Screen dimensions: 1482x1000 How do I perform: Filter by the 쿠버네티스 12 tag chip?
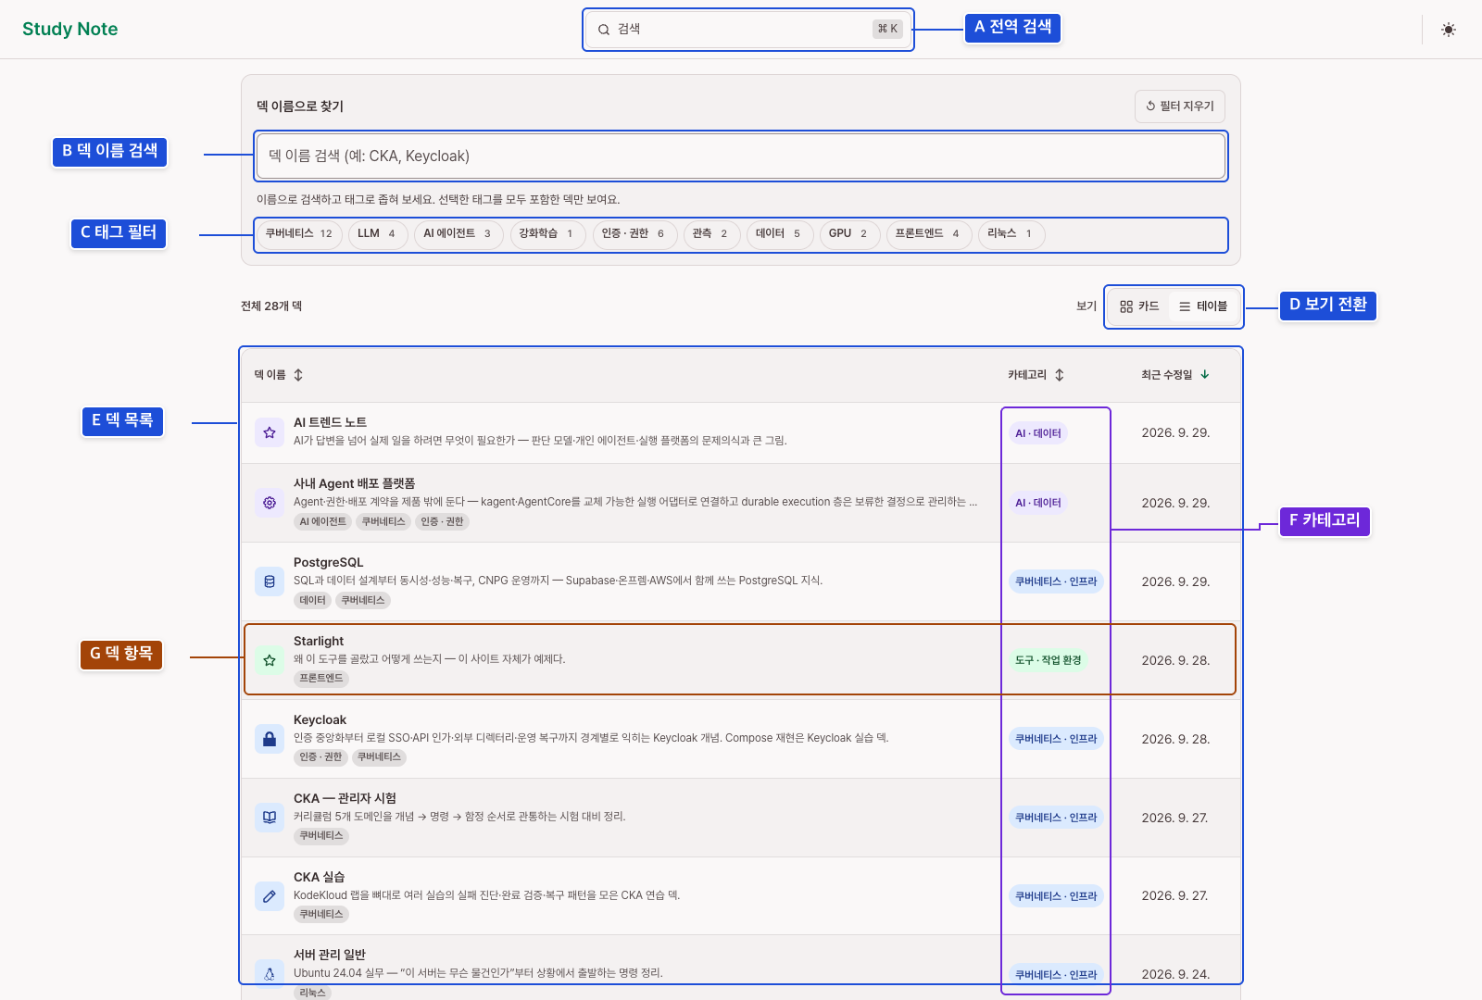coord(299,234)
